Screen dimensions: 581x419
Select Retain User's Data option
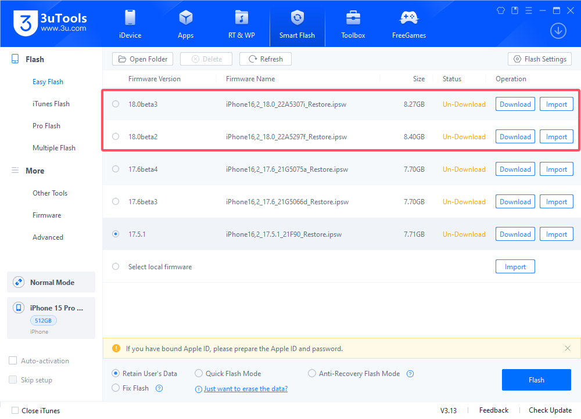pyautogui.click(x=116, y=374)
